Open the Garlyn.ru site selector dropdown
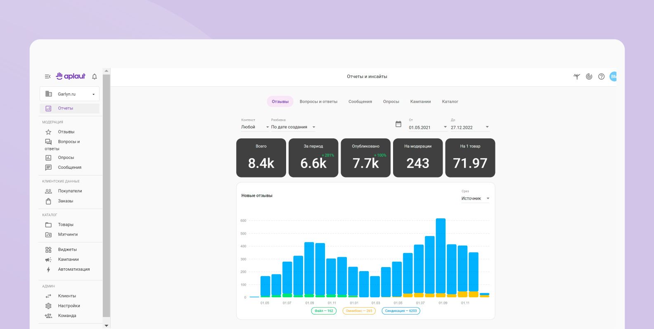This screenshot has width=654, height=329. [70, 94]
